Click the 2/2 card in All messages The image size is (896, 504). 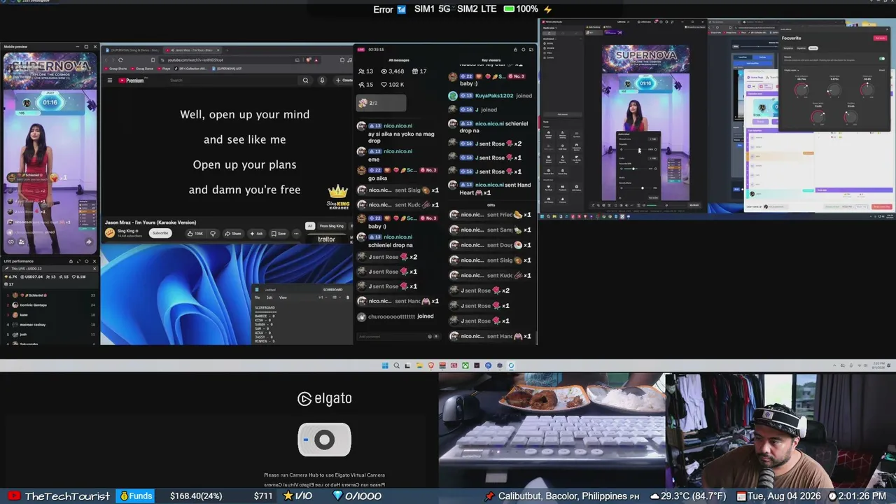[x=381, y=103]
